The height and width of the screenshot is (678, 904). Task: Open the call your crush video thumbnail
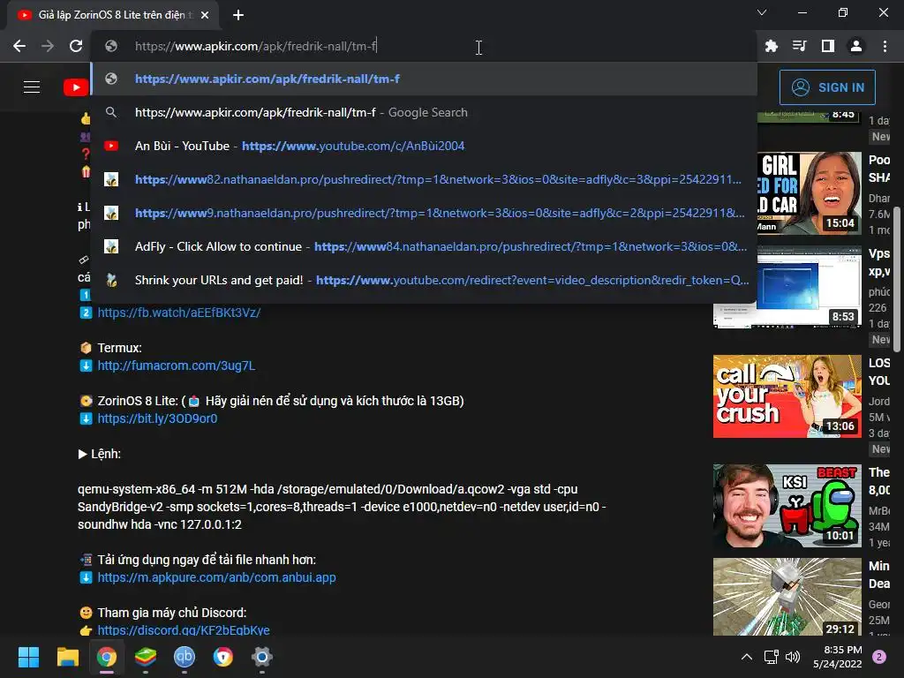[787, 396]
